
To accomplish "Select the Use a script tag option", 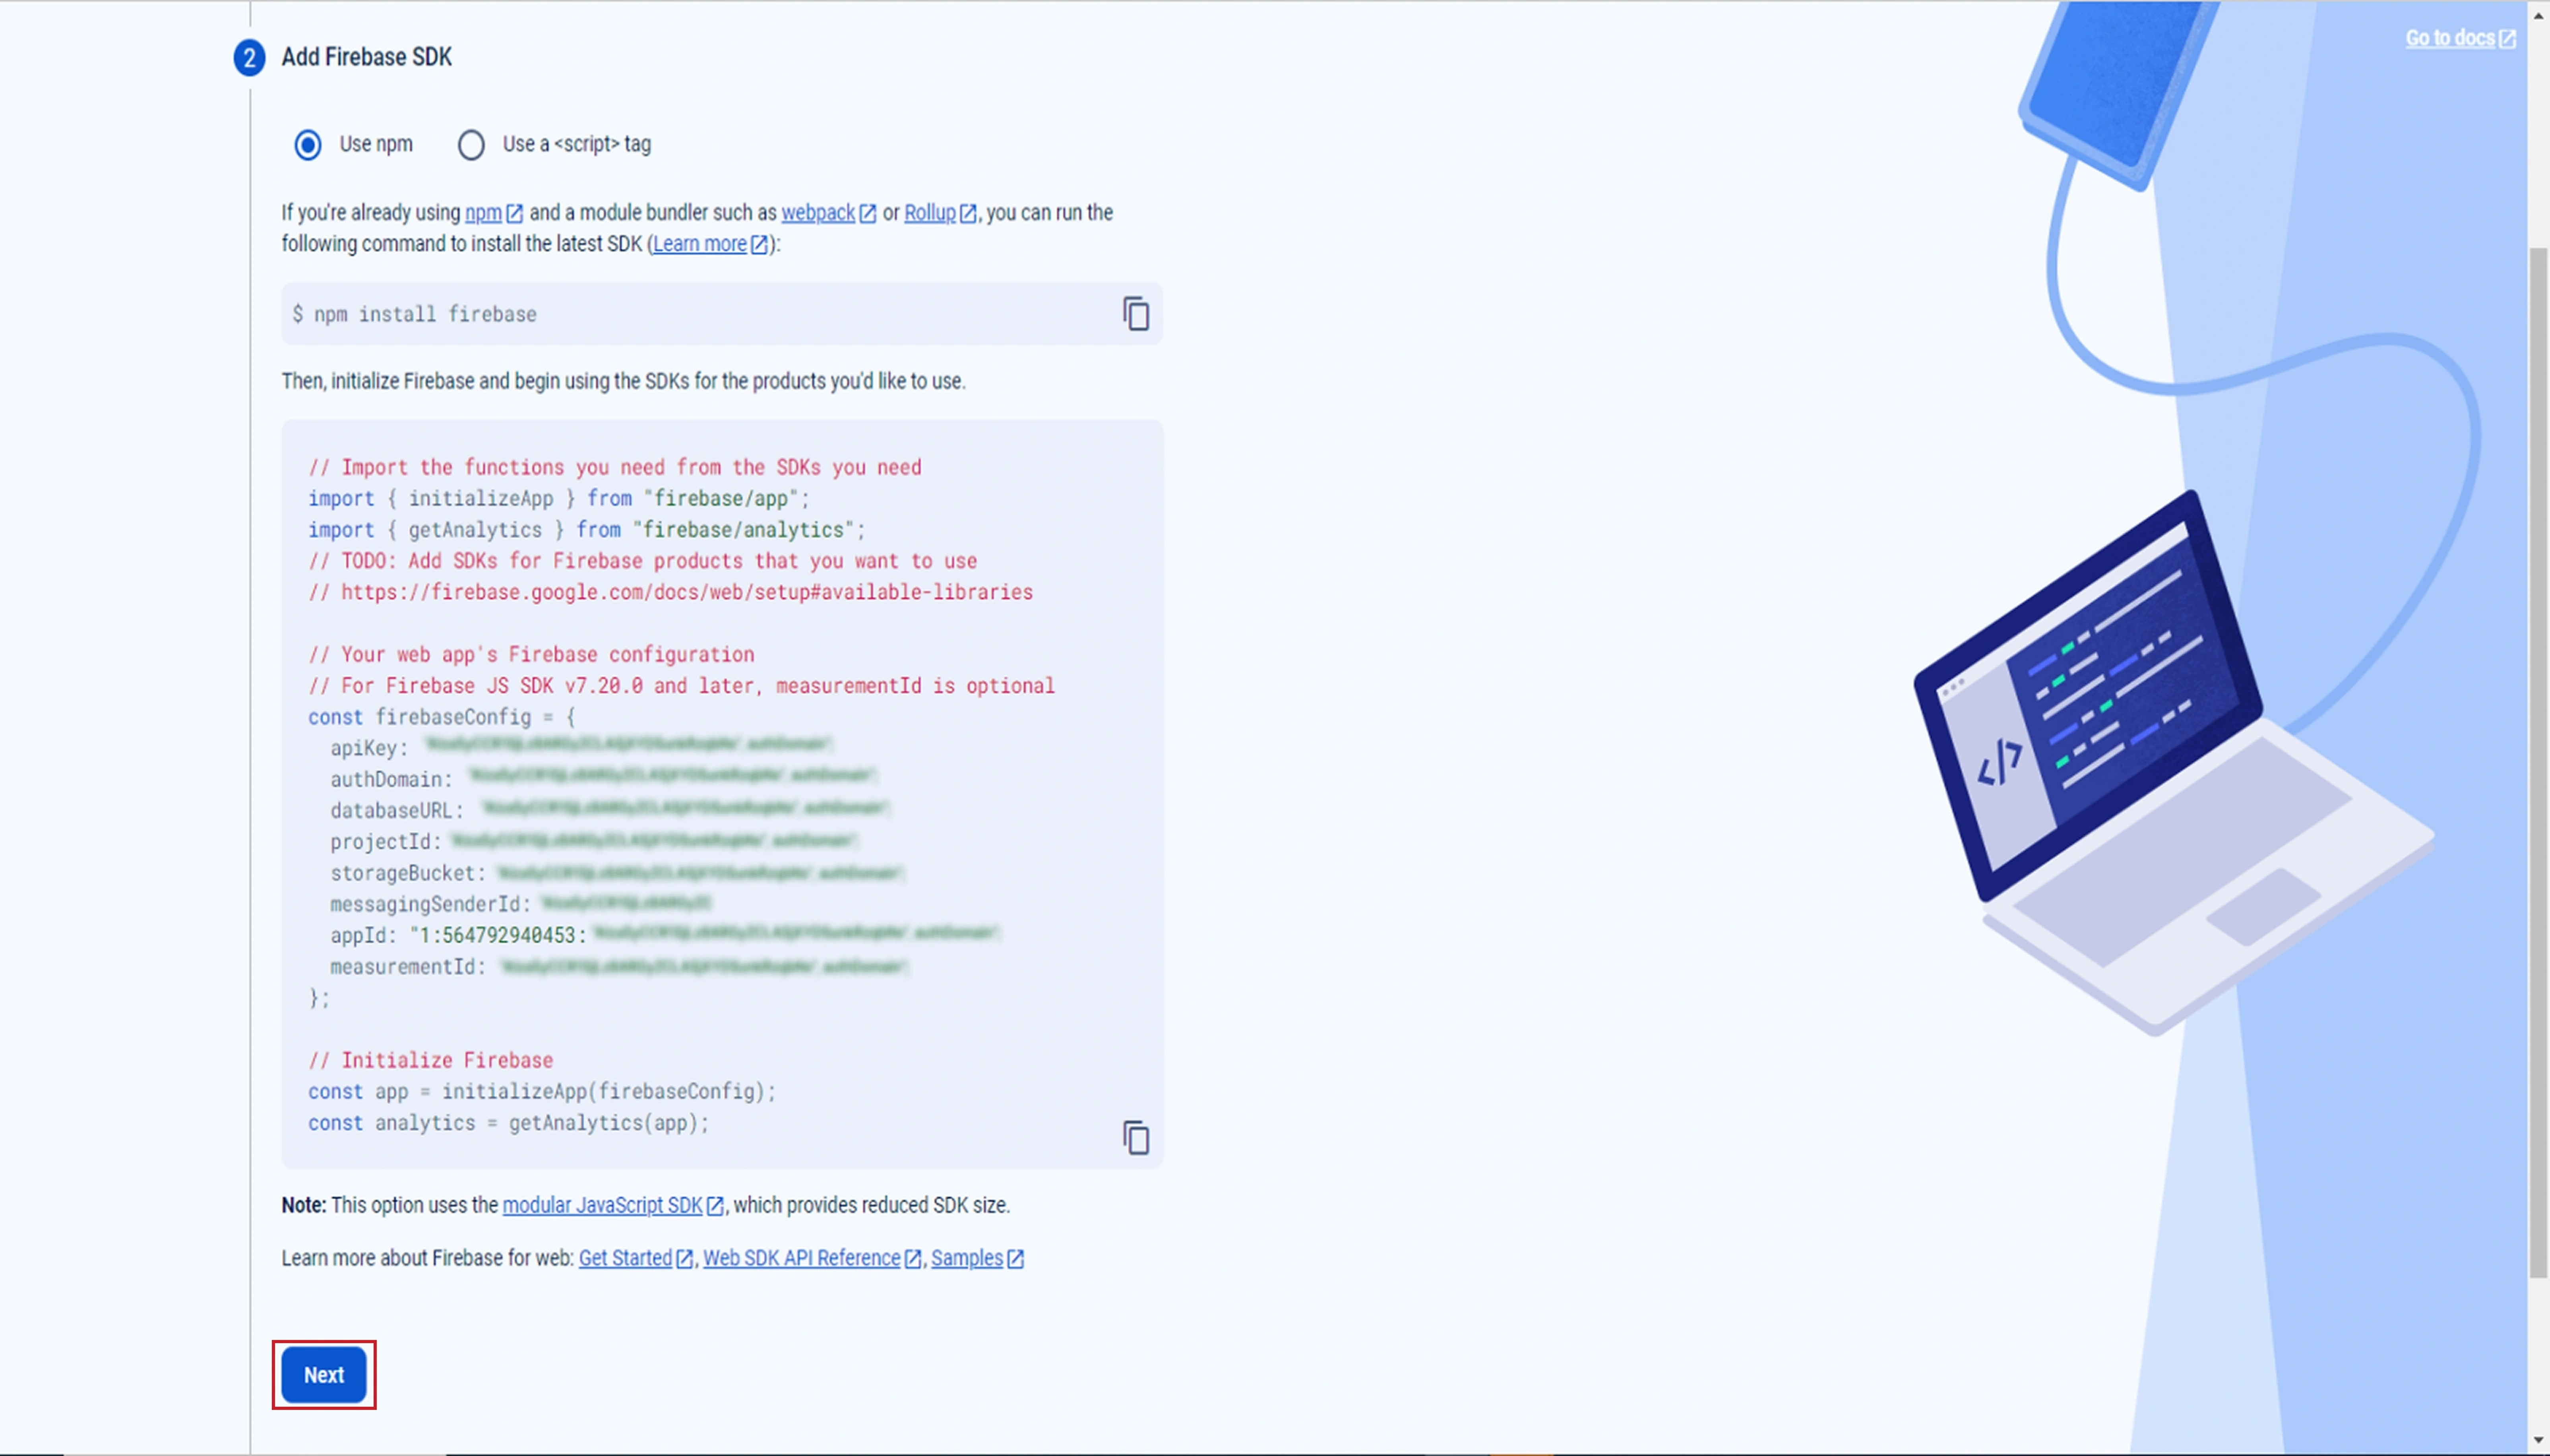I will (x=471, y=145).
